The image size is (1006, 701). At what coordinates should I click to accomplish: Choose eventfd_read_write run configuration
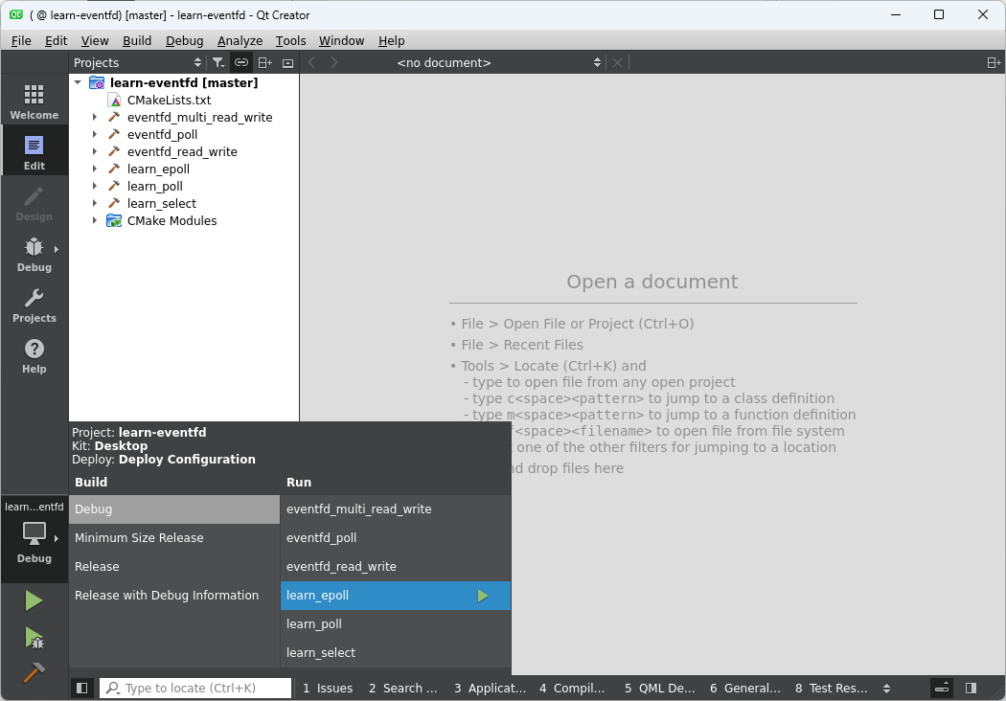[x=396, y=567]
